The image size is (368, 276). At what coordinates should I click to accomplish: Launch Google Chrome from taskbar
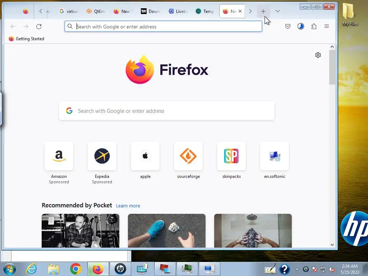coord(75,269)
